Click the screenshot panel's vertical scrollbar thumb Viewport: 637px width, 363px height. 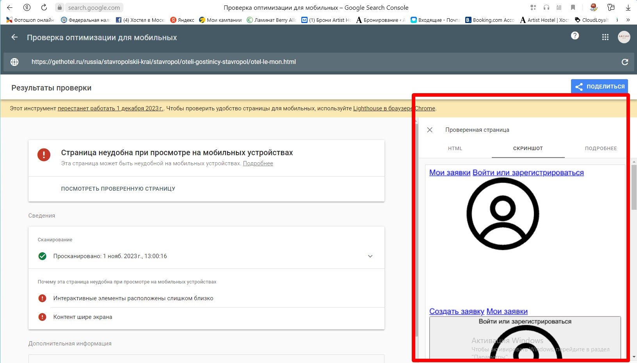[x=634, y=187]
